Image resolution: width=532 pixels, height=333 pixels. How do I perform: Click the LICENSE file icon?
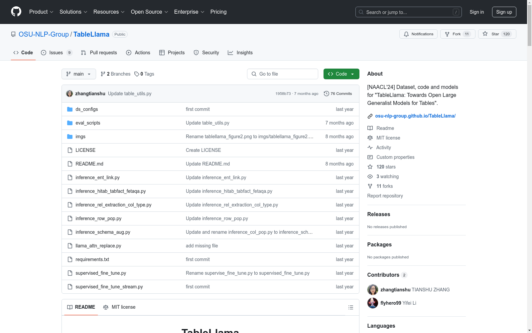click(x=70, y=150)
